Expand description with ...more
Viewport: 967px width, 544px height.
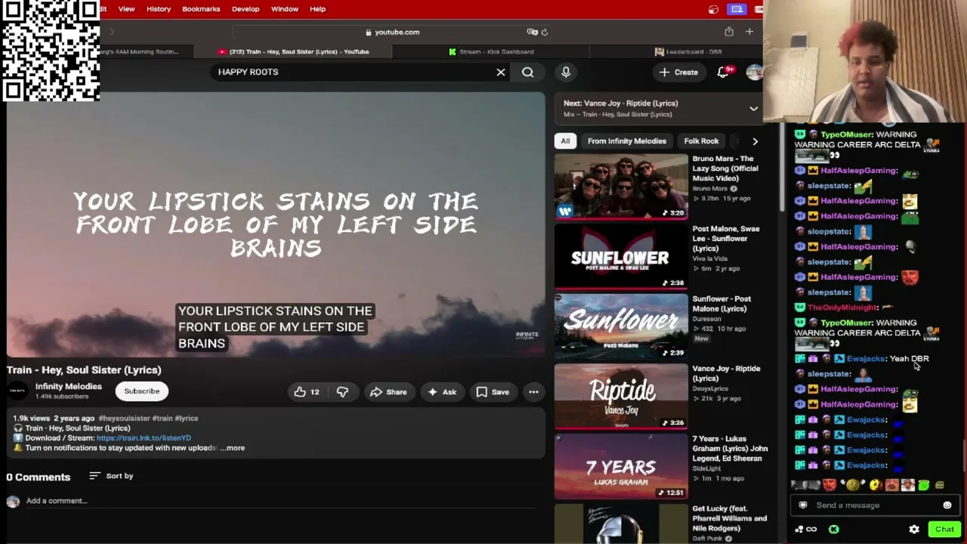click(233, 448)
